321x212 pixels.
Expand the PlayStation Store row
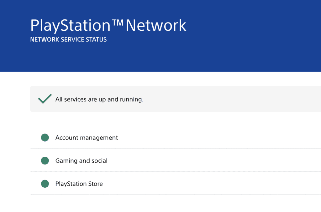[176, 184]
